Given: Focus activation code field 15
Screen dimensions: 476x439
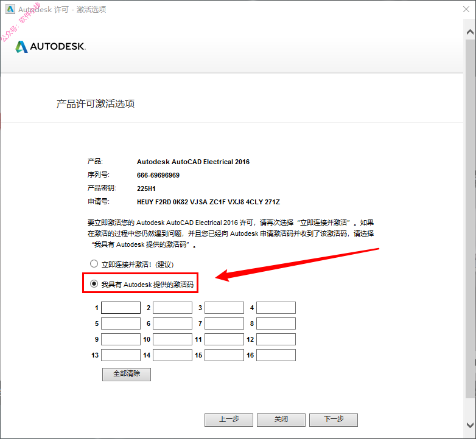Looking at the screenshot, I should pyautogui.click(x=225, y=355).
